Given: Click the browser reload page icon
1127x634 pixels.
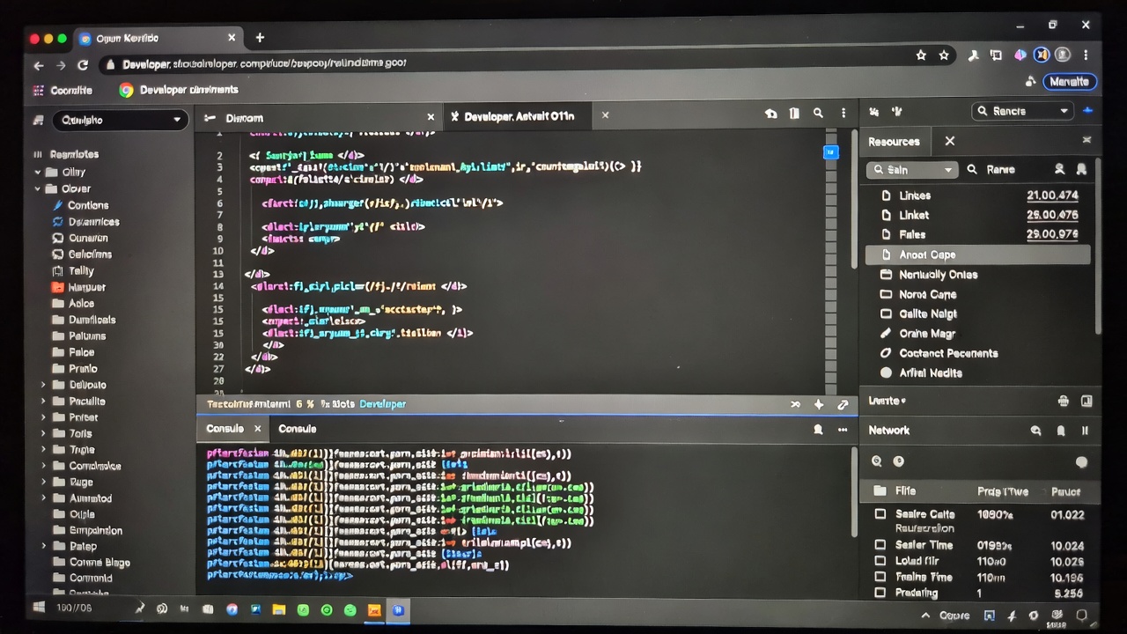Looking at the screenshot, I should pyautogui.click(x=83, y=65).
